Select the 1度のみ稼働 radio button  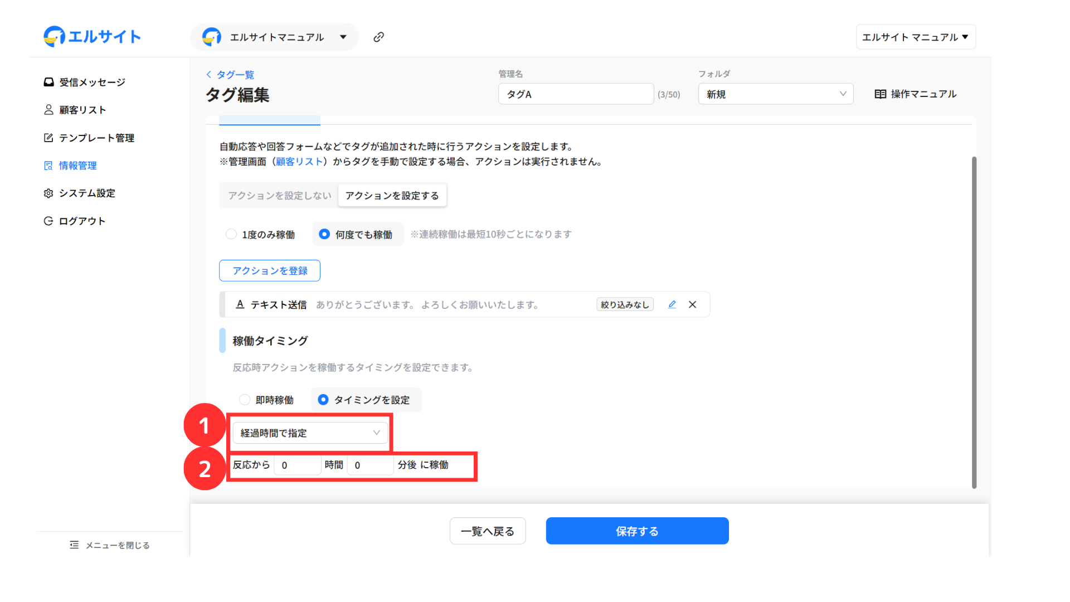point(231,234)
